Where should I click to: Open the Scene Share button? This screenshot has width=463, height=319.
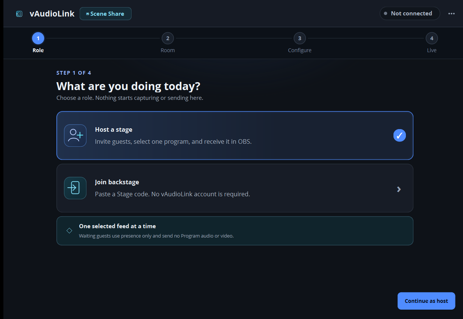(x=106, y=14)
